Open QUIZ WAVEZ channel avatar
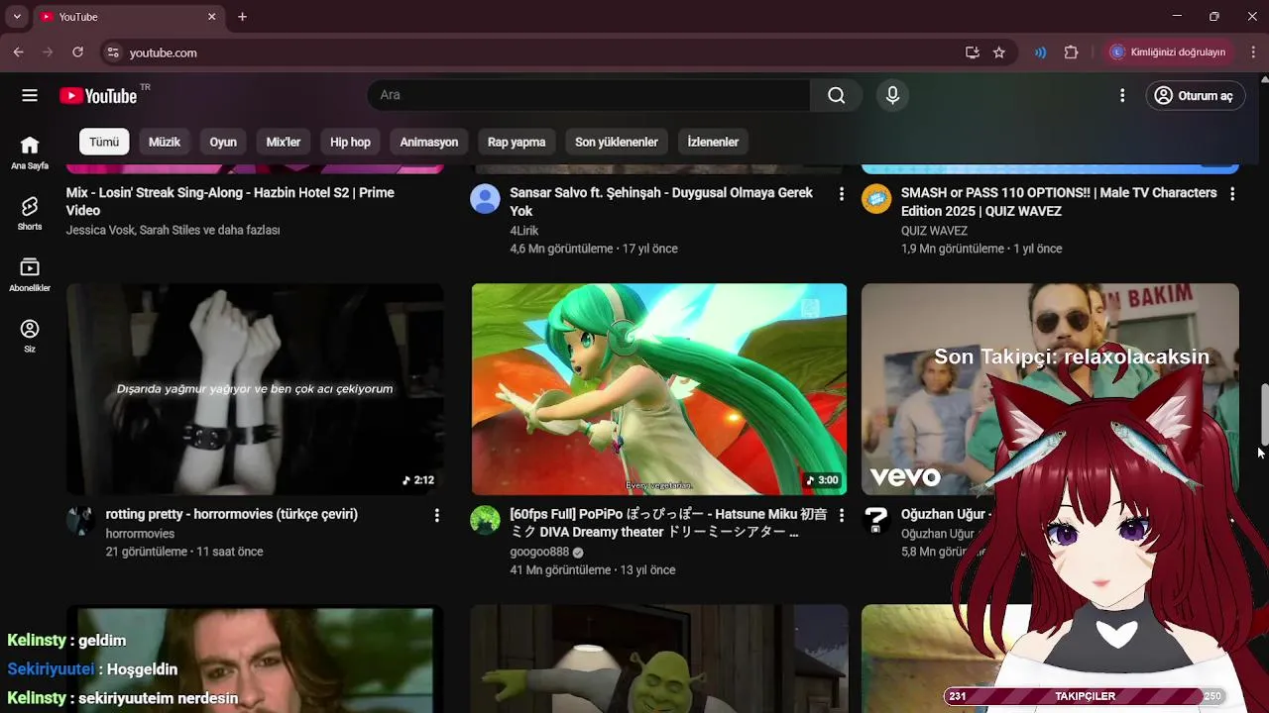1269x713 pixels. click(876, 199)
